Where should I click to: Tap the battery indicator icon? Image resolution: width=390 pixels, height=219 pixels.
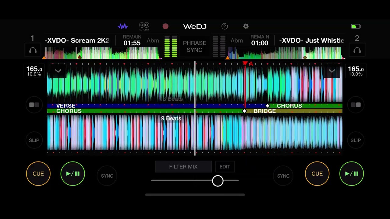(x=356, y=26)
